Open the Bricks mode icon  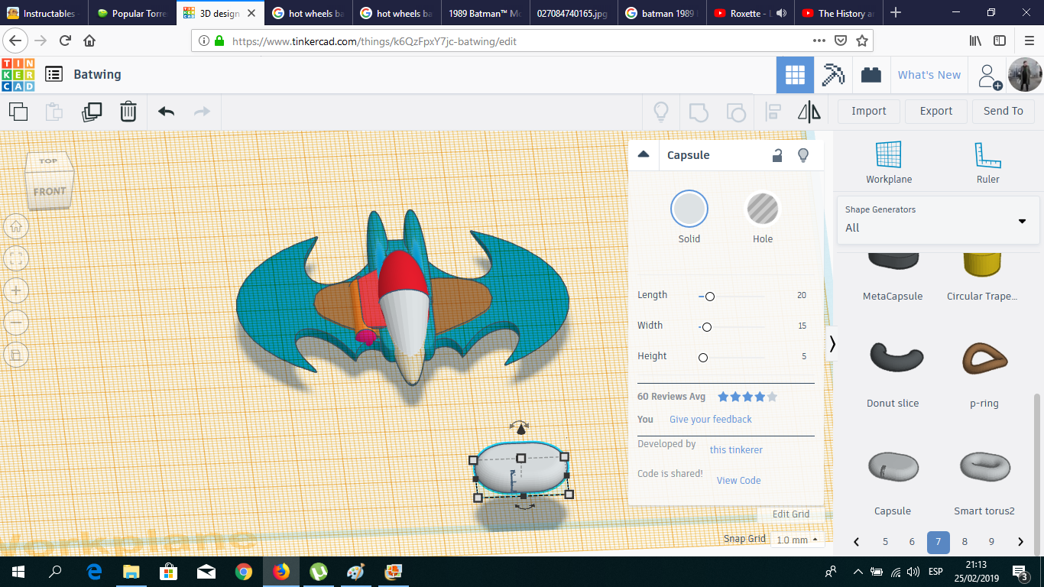pos(871,75)
